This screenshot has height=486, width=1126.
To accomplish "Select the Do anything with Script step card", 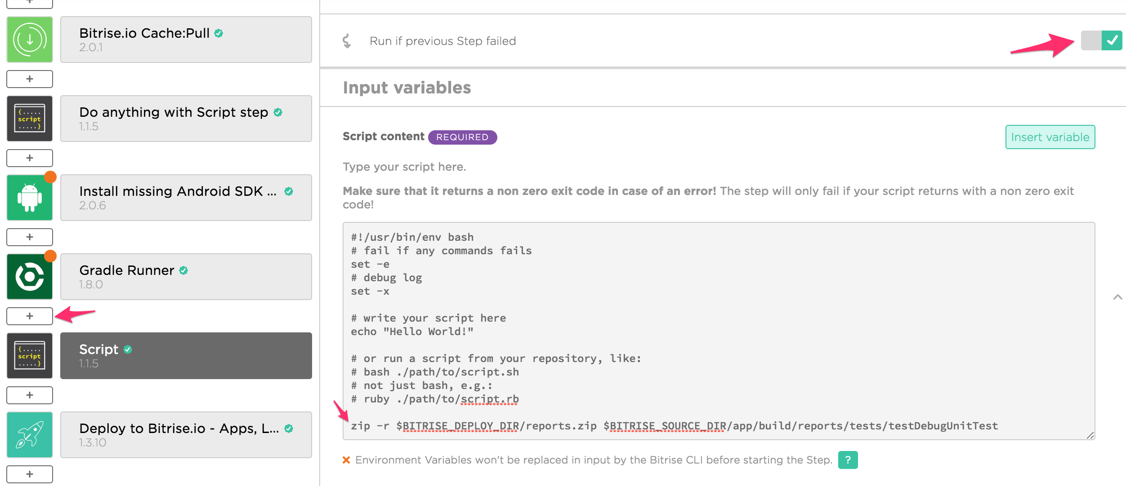I will 186,119.
